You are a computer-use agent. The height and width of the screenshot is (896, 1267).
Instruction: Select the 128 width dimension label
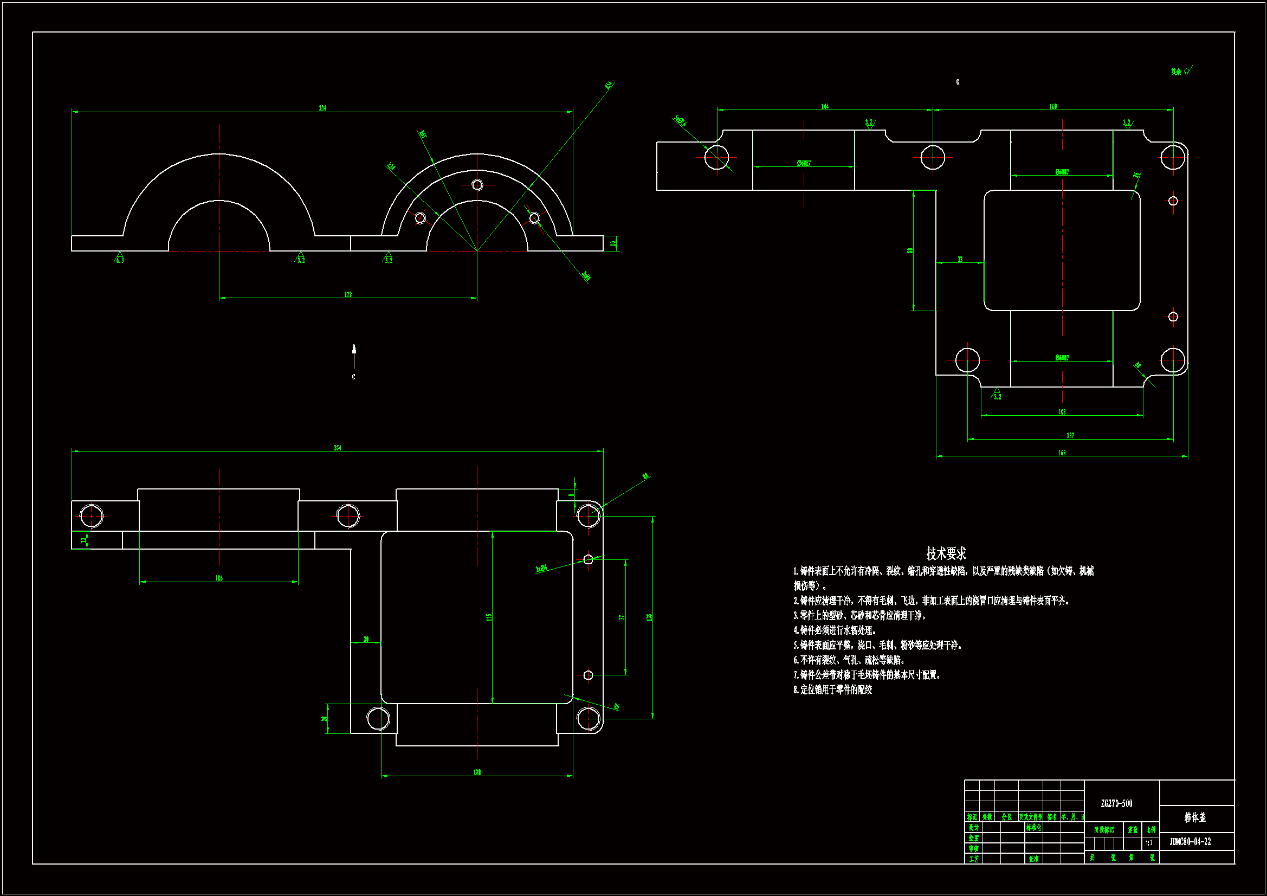[x=477, y=772]
